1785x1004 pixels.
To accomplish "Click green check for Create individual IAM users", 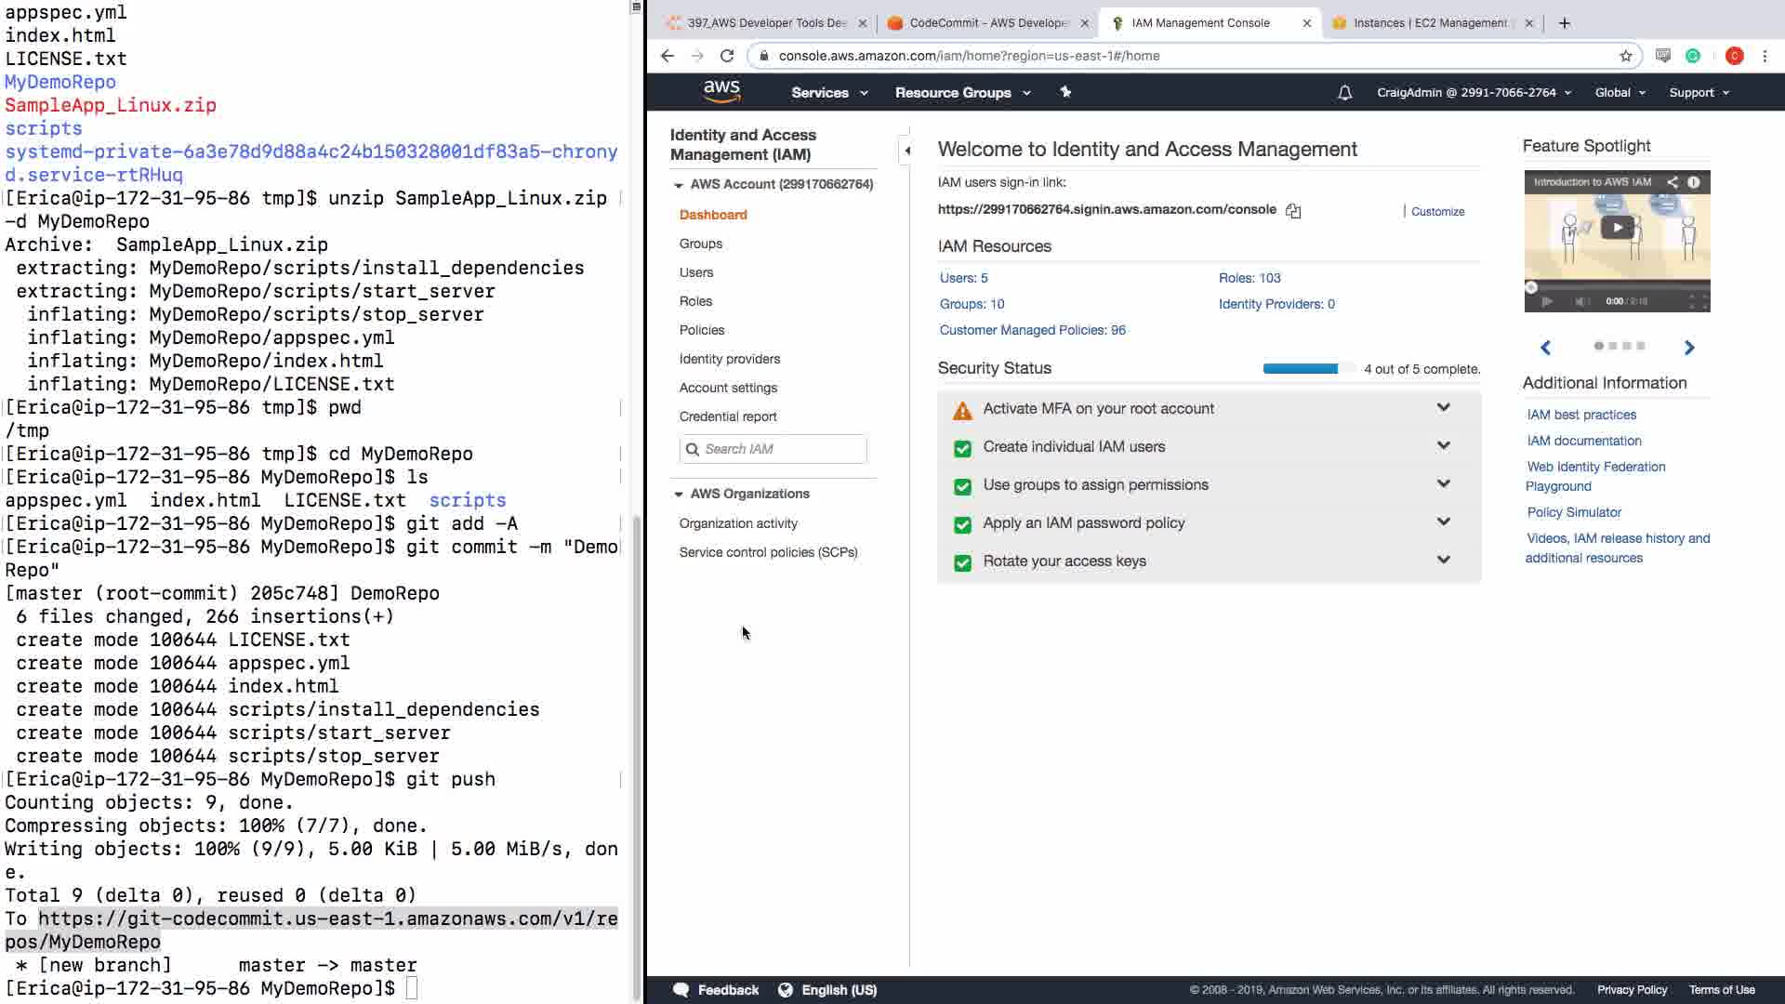I will point(962,448).
